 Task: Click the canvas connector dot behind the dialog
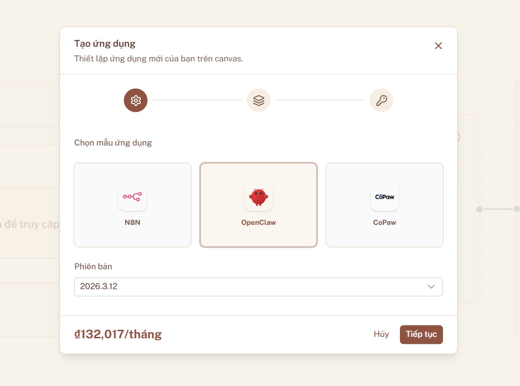tap(479, 209)
